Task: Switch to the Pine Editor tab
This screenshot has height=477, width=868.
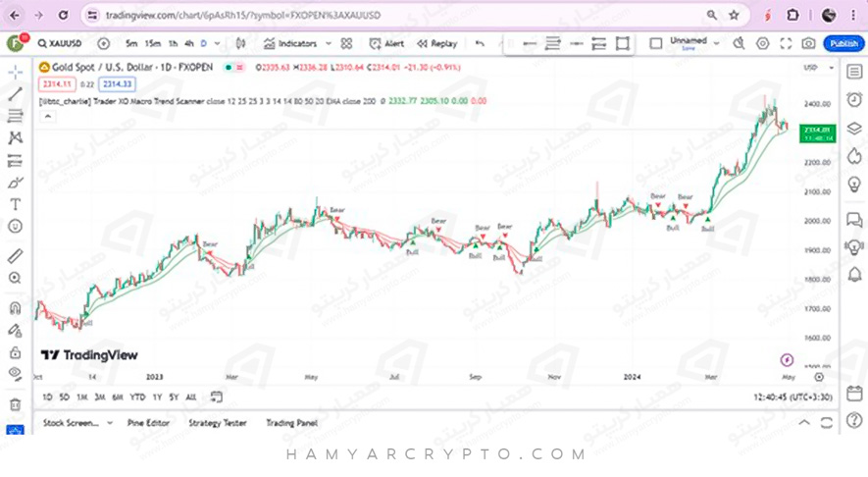Action: point(148,423)
